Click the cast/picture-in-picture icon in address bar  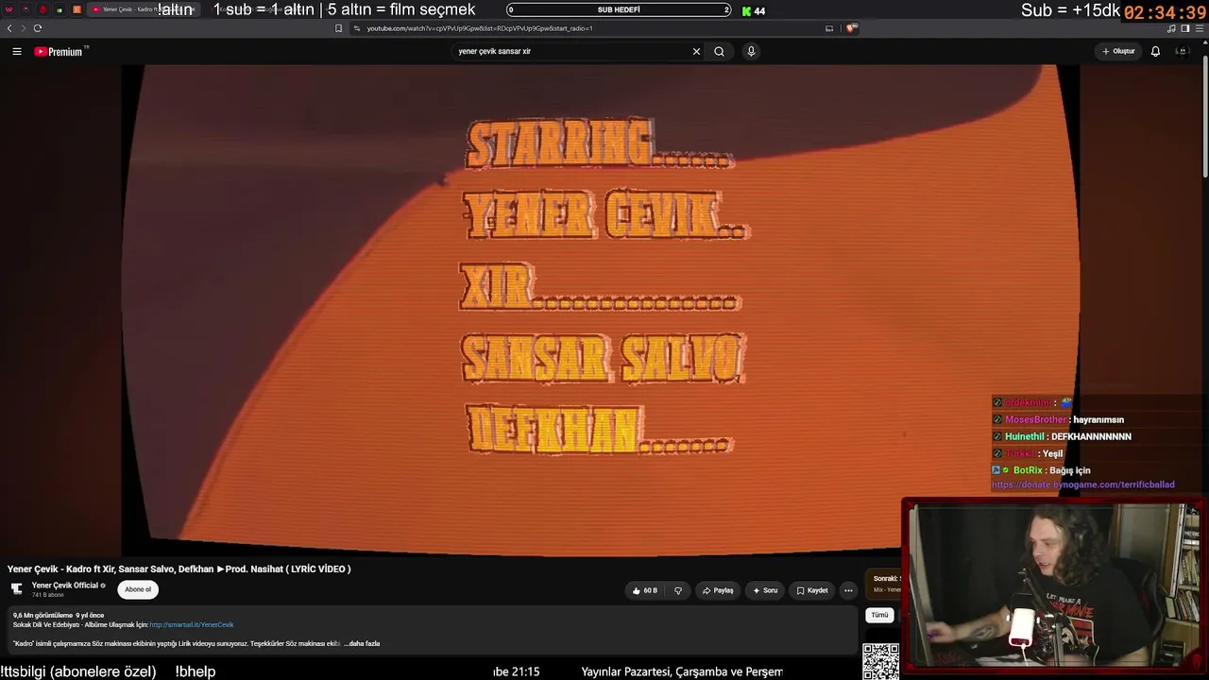[x=829, y=28]
